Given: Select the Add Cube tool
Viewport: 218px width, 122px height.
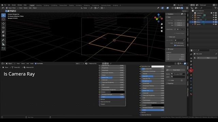Looking at the screenshot, I should tap(3, 48).
